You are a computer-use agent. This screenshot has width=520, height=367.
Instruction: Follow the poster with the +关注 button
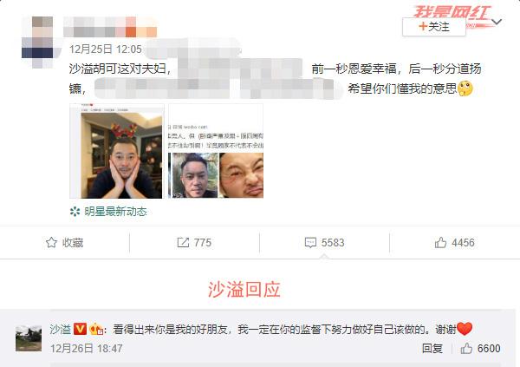coord(434,27)
